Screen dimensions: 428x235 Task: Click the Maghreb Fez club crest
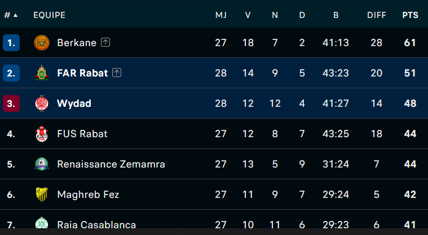pos(42,195)
